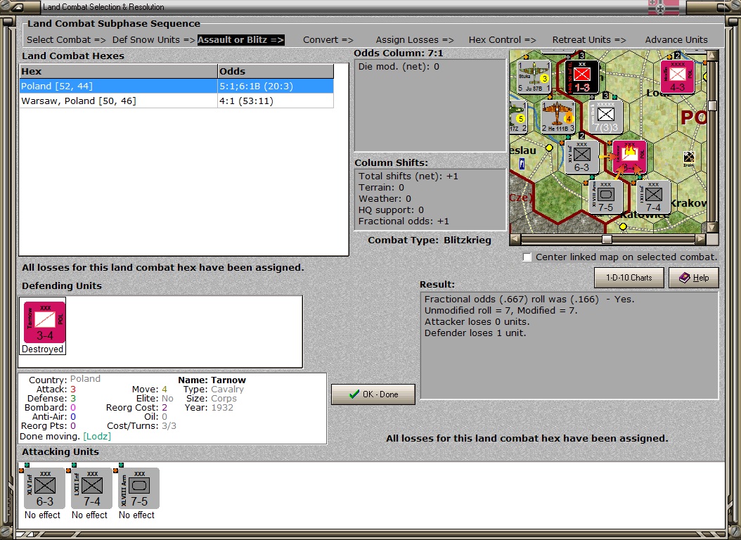Click the map scrollbar right arrow

tap(701, 239)
